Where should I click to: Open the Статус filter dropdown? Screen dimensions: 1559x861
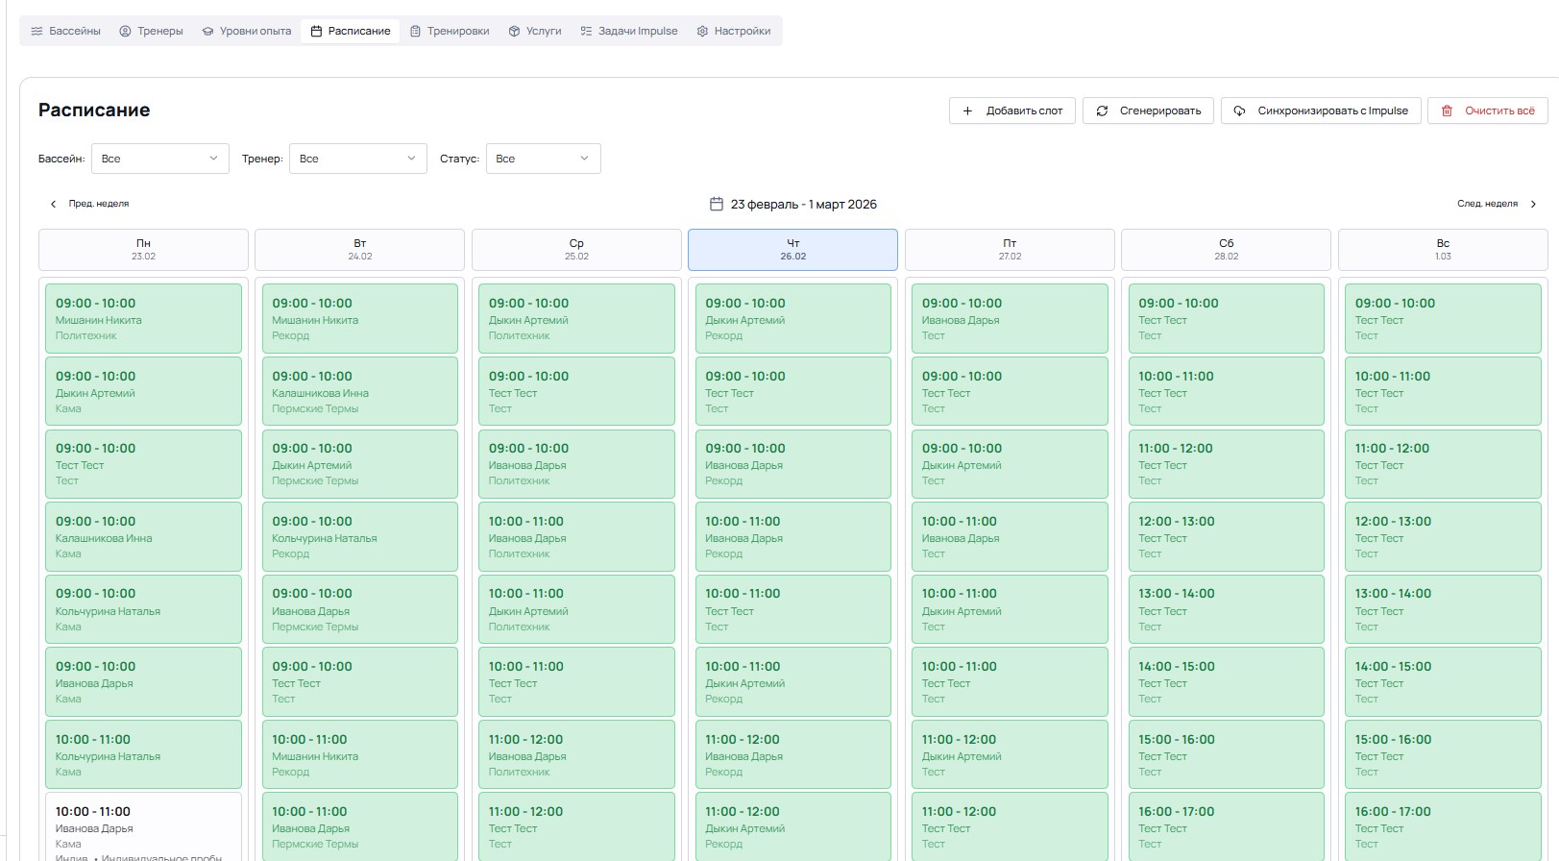543,159
